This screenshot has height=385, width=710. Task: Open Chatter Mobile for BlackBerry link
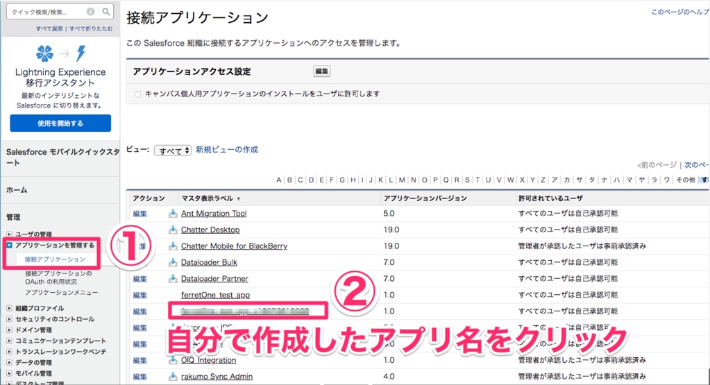pyautogui.click(x=234, y=246)
